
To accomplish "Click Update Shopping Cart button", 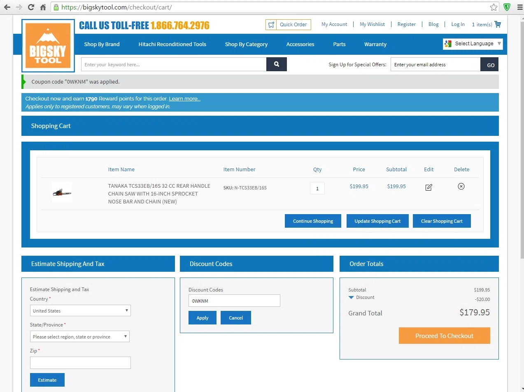I will (377, 221).
